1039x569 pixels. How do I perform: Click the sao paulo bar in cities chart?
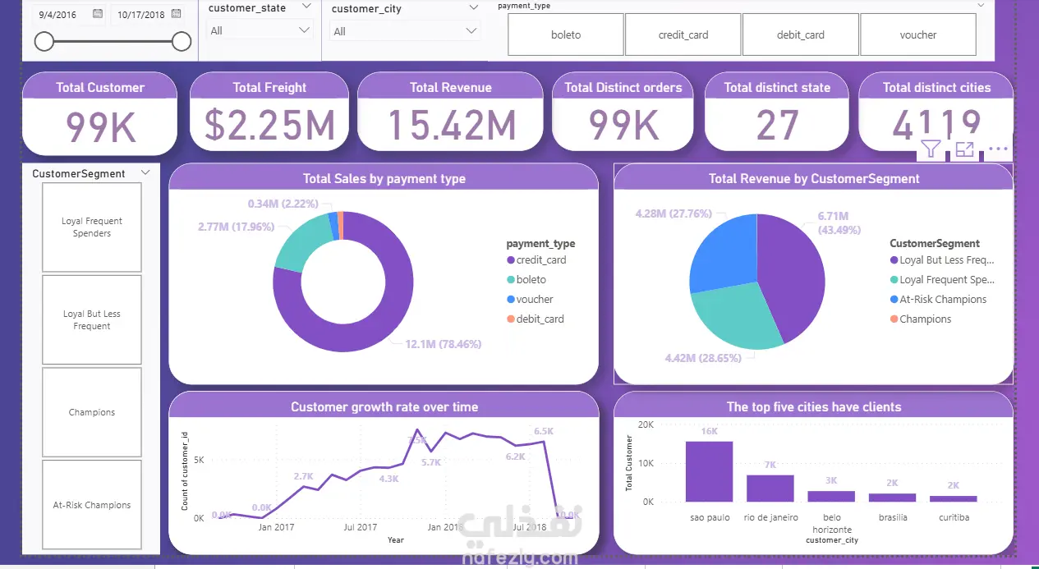click(709, 471)
